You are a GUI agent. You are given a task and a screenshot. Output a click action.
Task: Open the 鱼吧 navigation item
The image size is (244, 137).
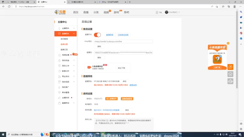tap(127, 12)
